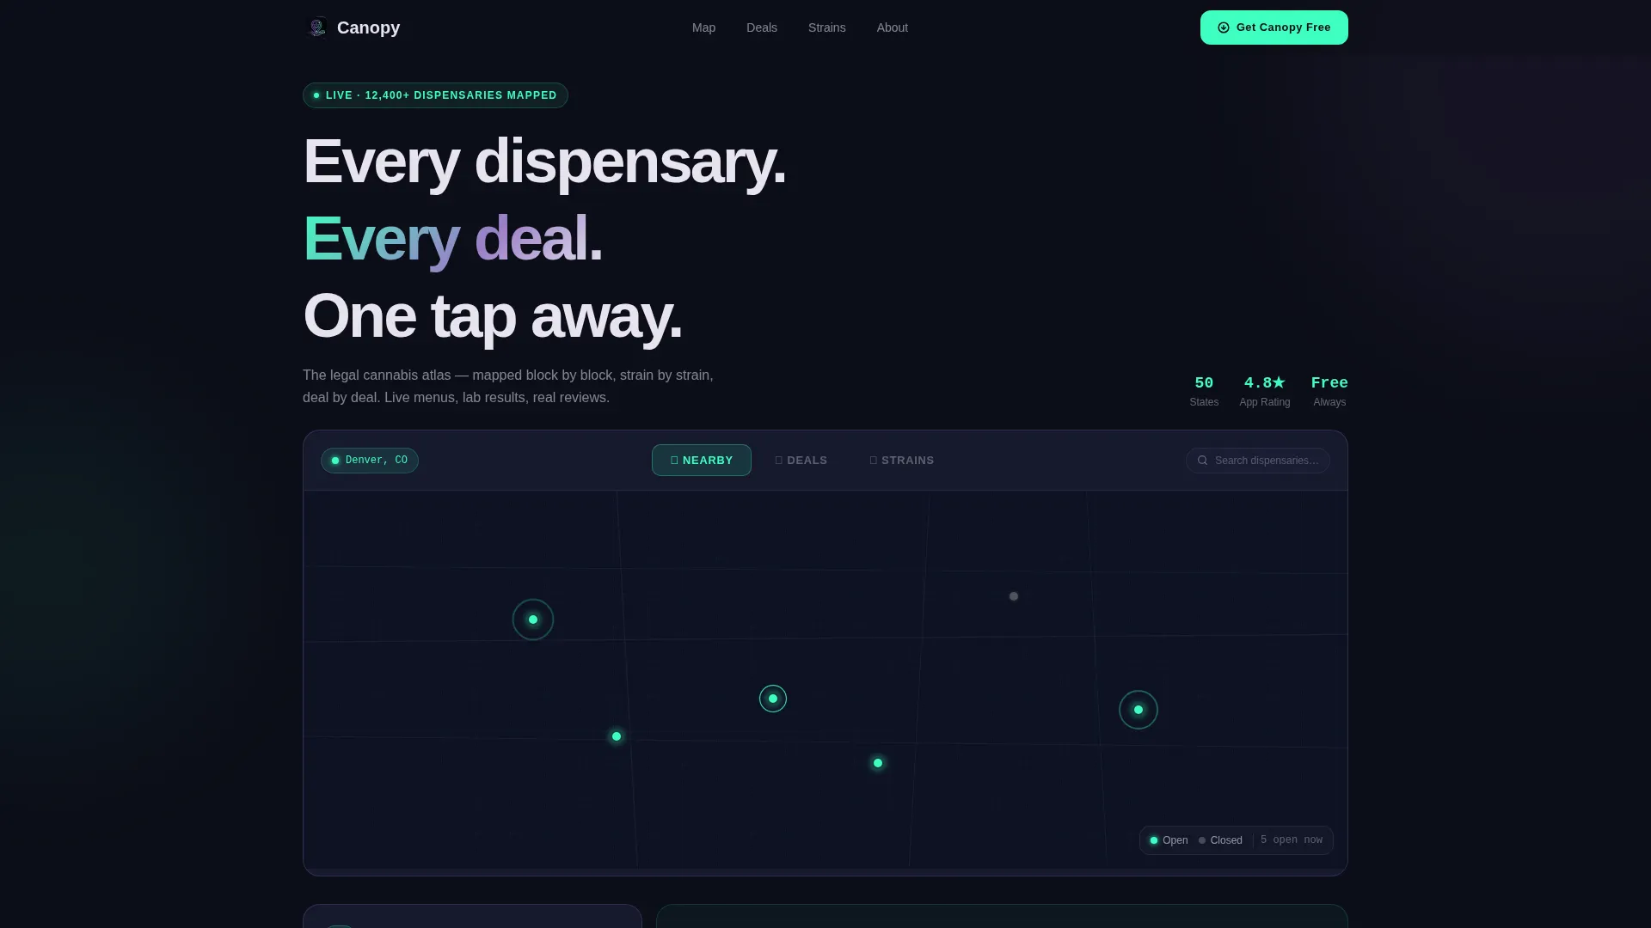
Task: Click the download icon in Get Canopy Free
Action: [x=1224, y=27]
